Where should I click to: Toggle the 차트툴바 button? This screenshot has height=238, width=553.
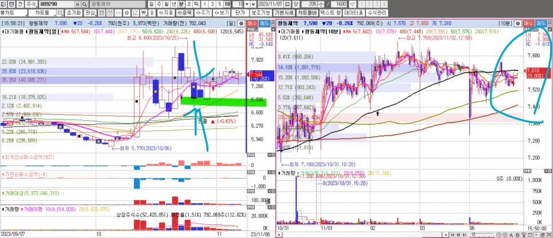click(x=307, y=13)
